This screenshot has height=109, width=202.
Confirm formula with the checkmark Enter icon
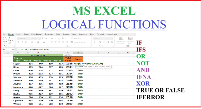coord(23,49)
